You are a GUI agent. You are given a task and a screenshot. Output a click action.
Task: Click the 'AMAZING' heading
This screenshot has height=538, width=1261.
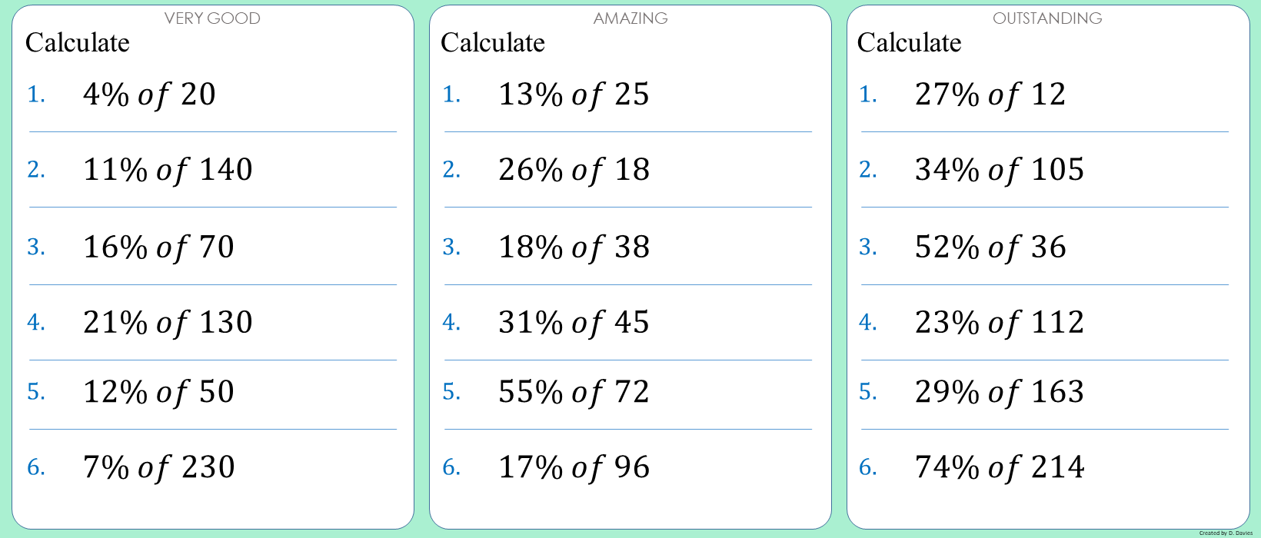point(630,18)
